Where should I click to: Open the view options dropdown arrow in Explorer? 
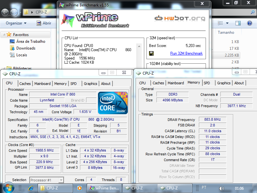pyautogui.click(x=227, y=23)
